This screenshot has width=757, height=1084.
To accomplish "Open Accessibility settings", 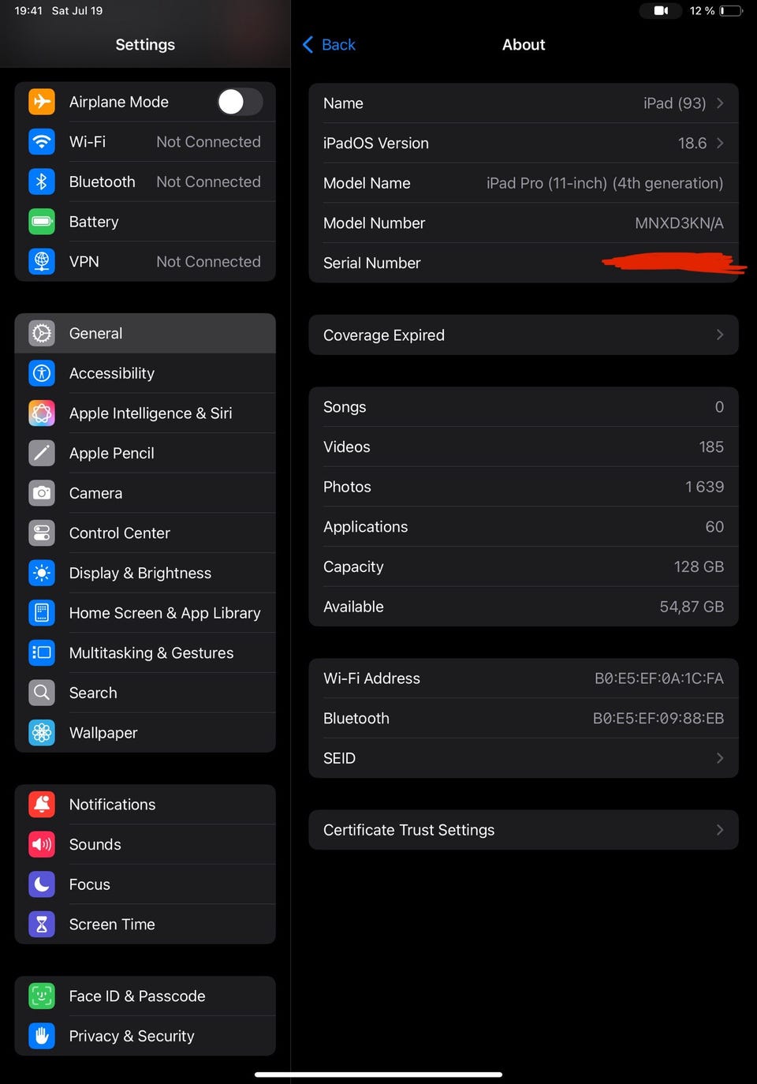I will [x=145, y=373].
